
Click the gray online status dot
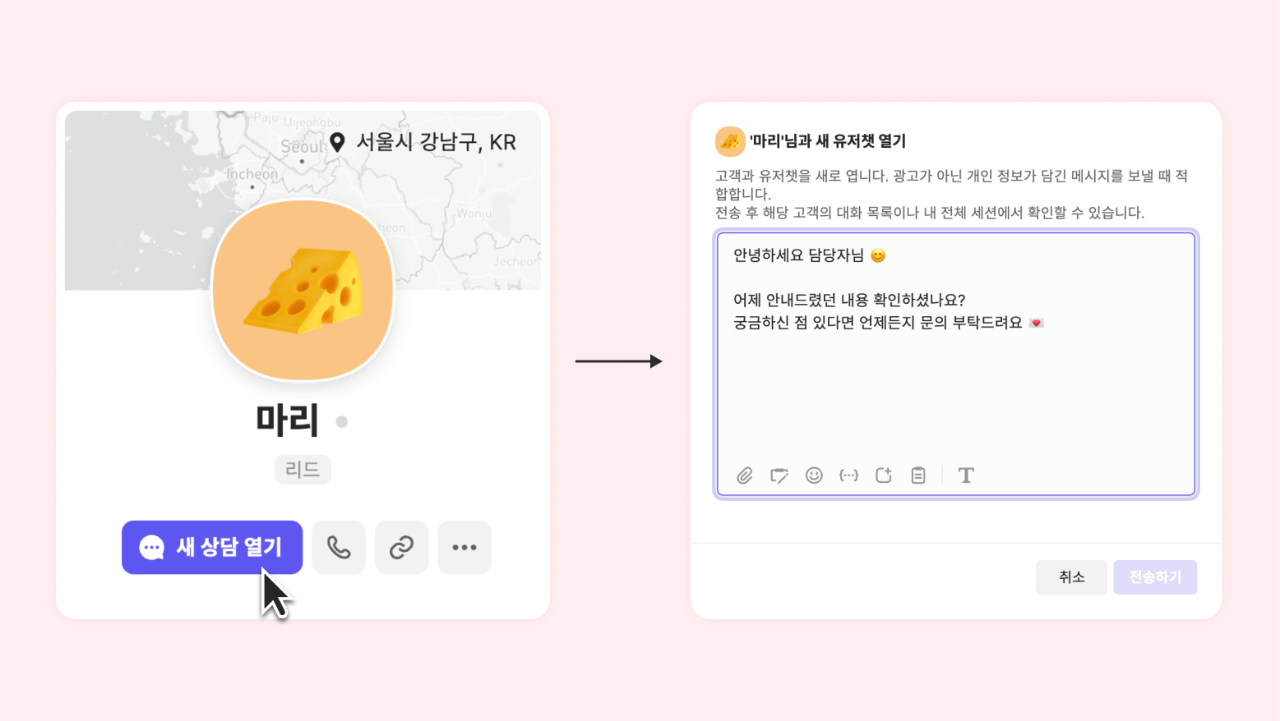coord(342,422)
